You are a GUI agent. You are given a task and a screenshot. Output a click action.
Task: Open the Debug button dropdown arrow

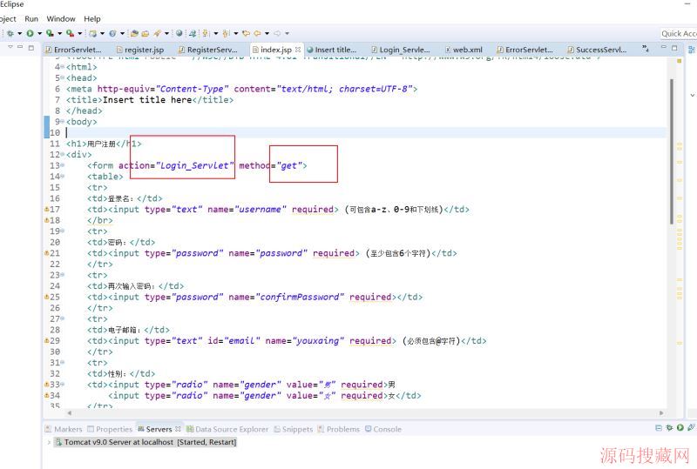19,33
